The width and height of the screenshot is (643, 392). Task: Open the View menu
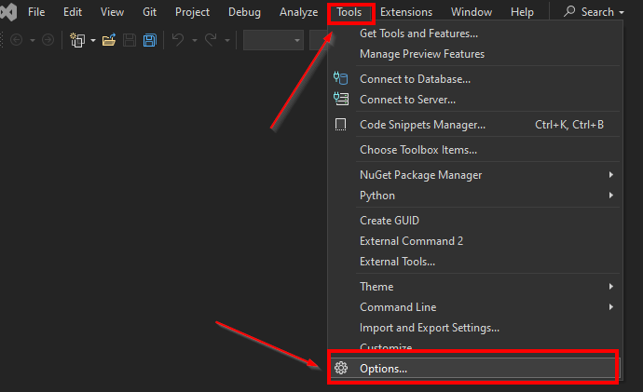click(x=112, y=12)
